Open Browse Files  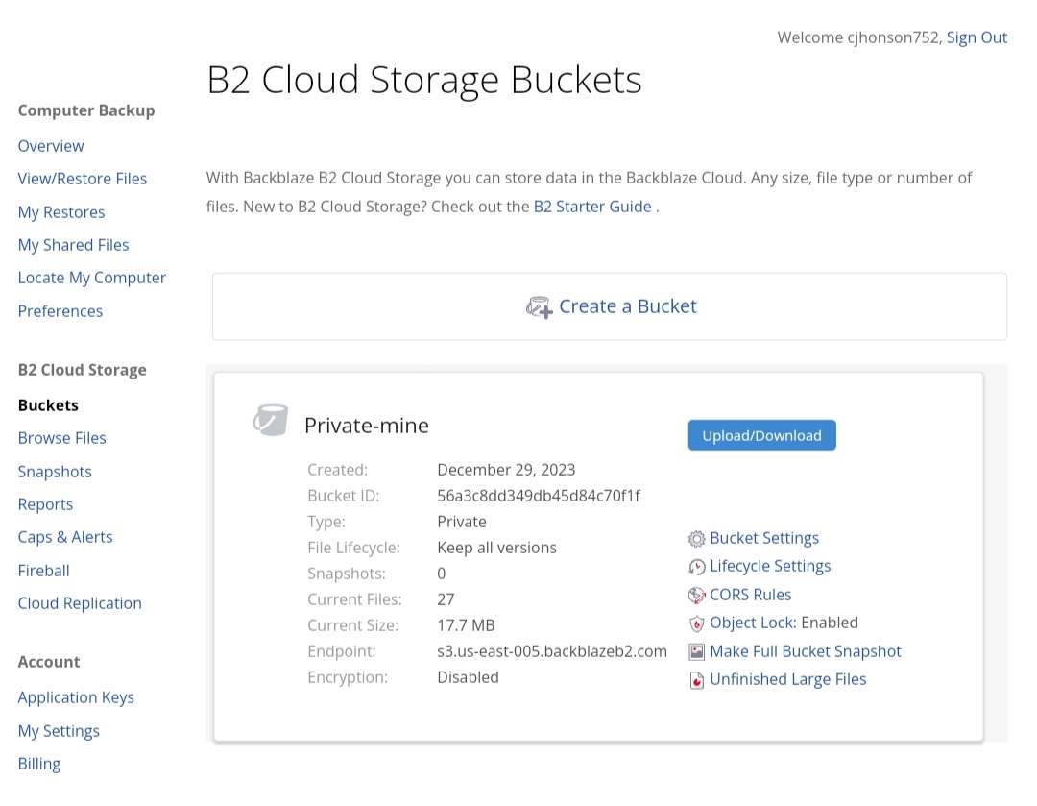point(62,438)
